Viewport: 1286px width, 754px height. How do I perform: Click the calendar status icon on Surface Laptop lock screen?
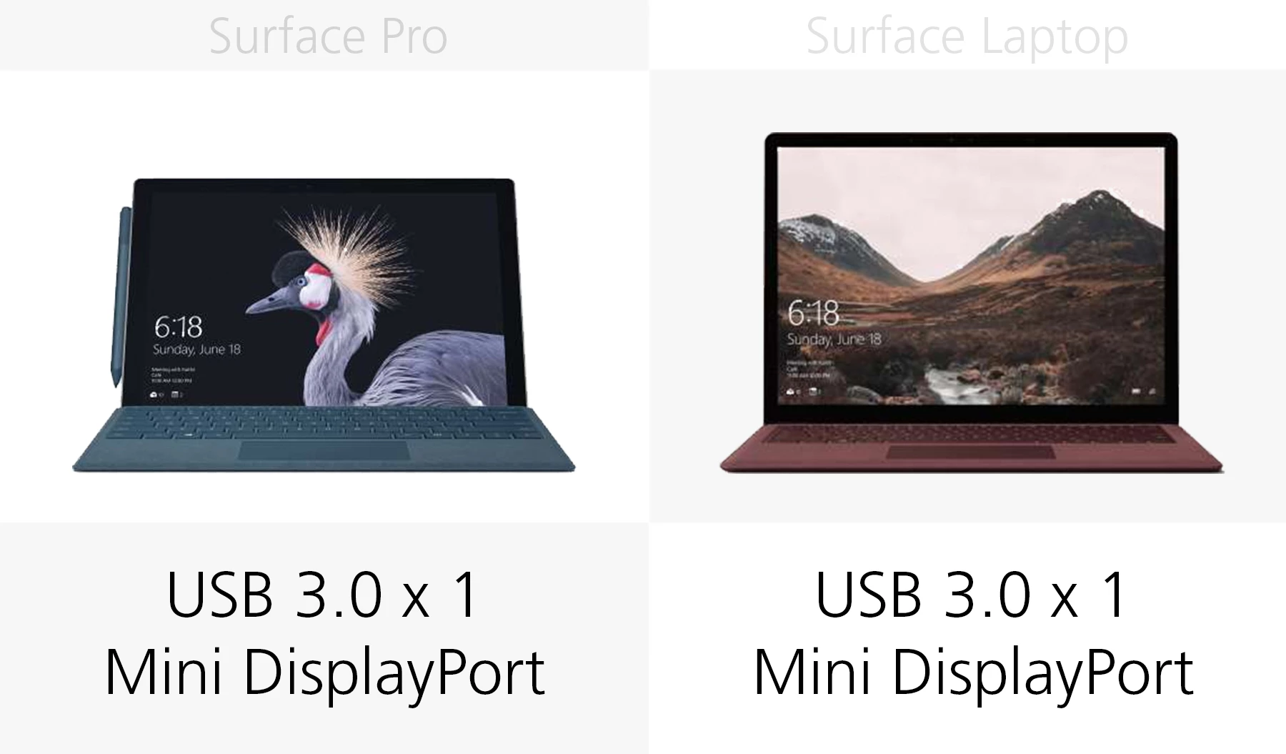813,391
